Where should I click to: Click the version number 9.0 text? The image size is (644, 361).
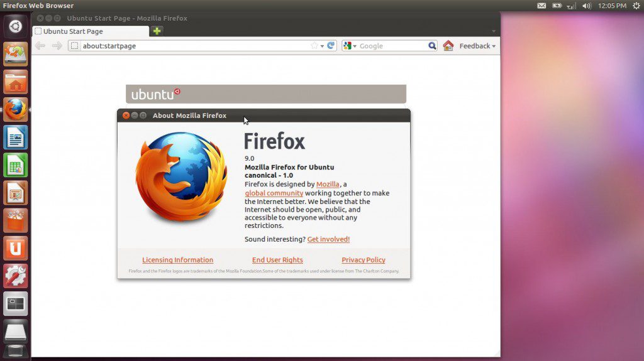pos(249,158)
